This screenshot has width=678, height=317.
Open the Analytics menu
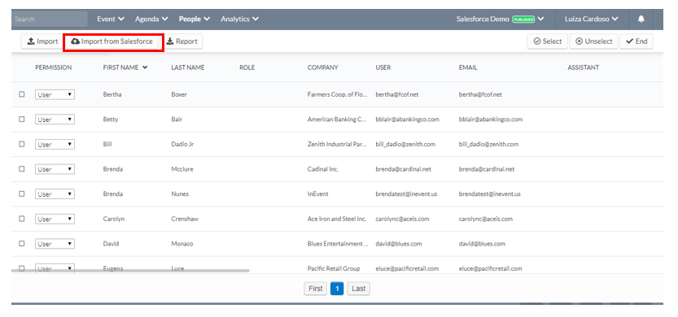tap(239, 19)
